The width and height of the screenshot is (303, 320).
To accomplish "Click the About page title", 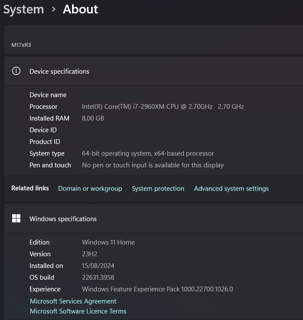I will pos(80,9).
